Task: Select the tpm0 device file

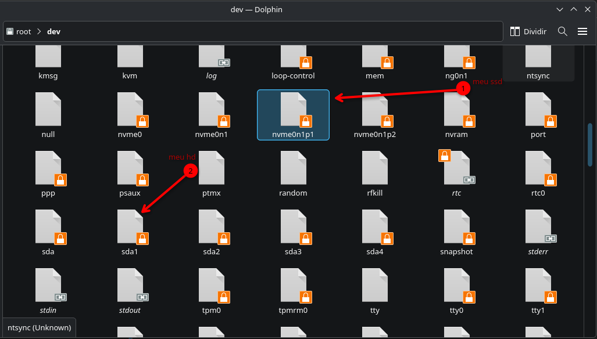Action: 212,291
